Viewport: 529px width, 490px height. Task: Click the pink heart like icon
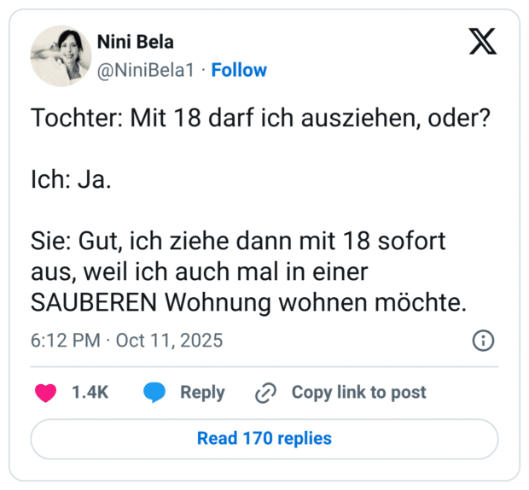point(45,393)
